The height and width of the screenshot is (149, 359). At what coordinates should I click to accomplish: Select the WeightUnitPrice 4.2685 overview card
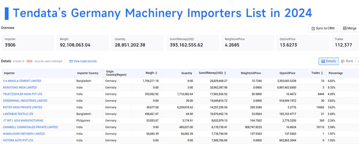[247, 43]
